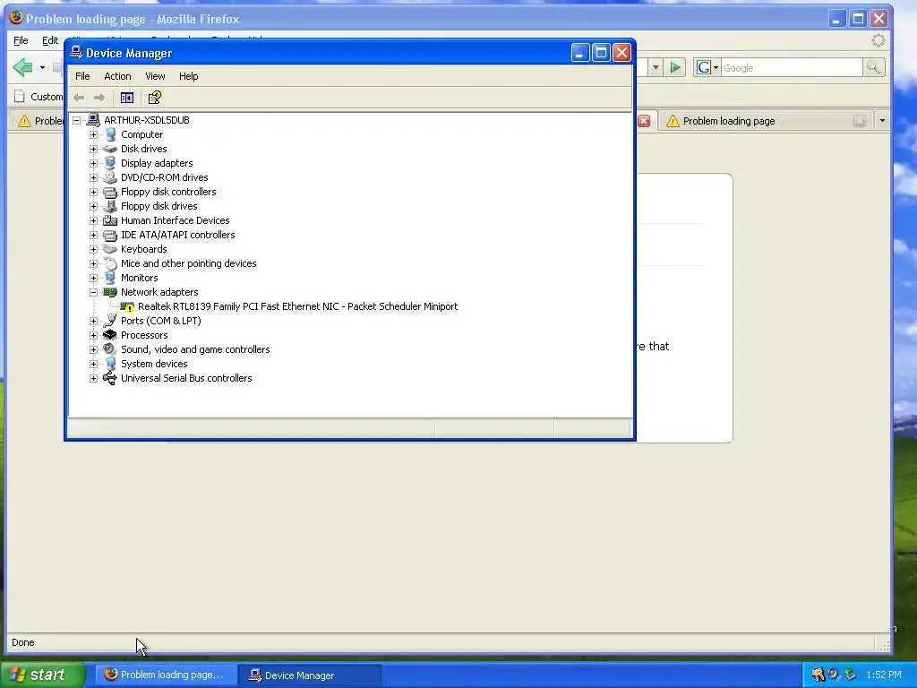Expand the Keyboards node
This screenshot has width=917, height=688.
(93, 249)
